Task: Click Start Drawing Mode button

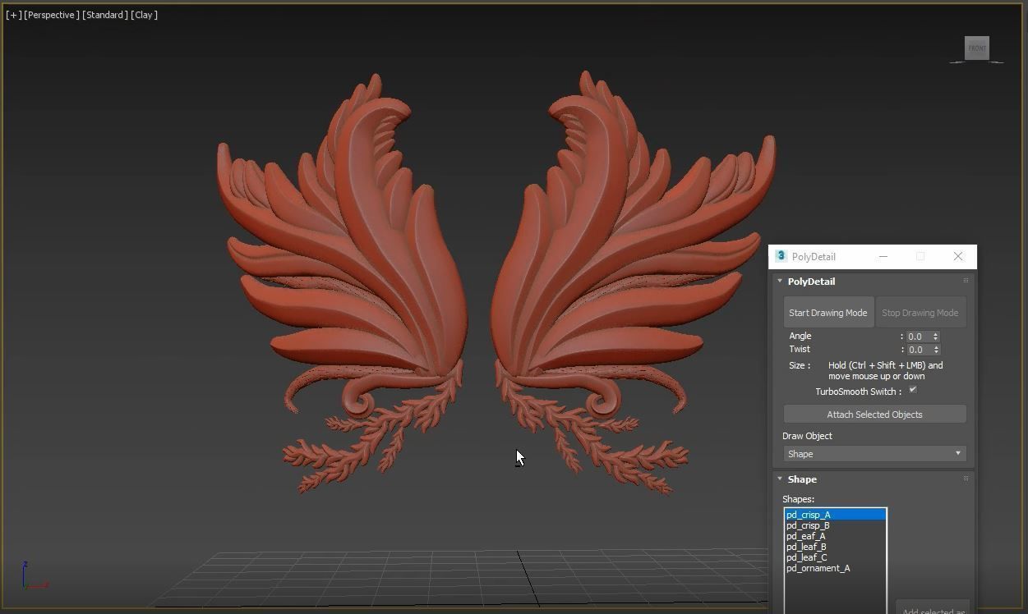Action: click(x=828, y=313)
